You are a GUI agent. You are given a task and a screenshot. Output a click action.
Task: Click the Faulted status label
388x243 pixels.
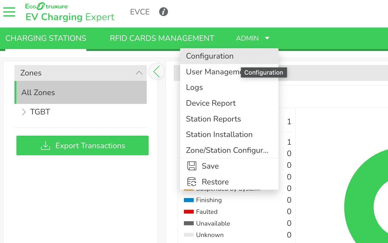207,212
